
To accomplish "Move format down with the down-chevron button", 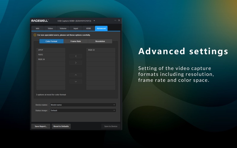I will [x=76, y=82].
